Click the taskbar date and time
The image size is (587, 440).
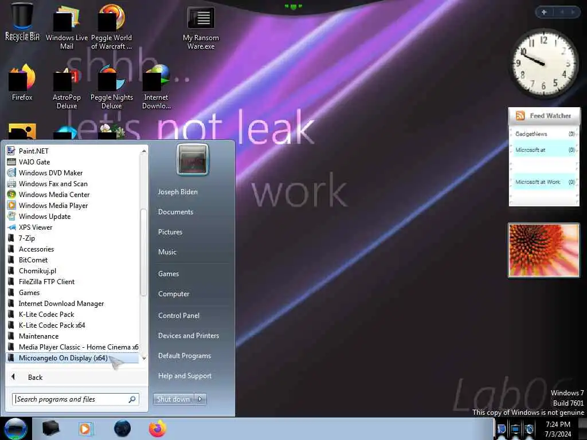[x=558, y=429]
